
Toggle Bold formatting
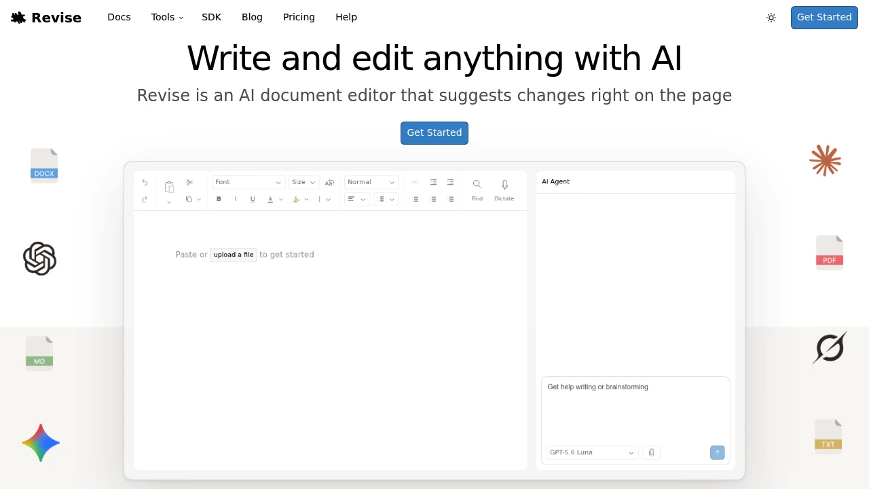coord(219,199)
